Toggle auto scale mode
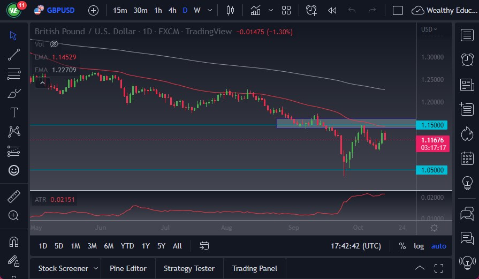 pyautogui.click(x=438, y=246)
